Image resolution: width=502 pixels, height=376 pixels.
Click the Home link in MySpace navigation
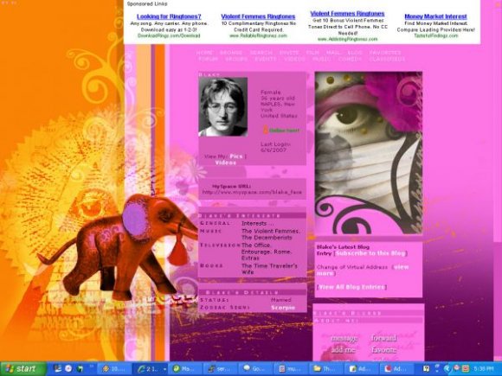pyautogui.click(x=204, y=53)
